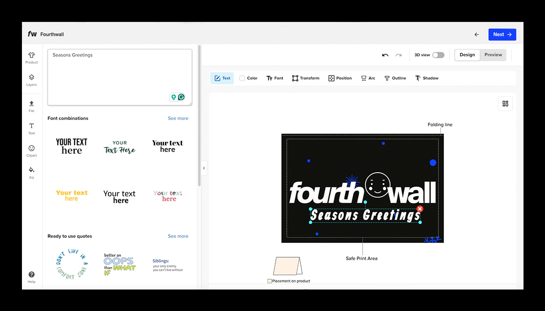Toggle the 3D view switch

pos(438,55)
